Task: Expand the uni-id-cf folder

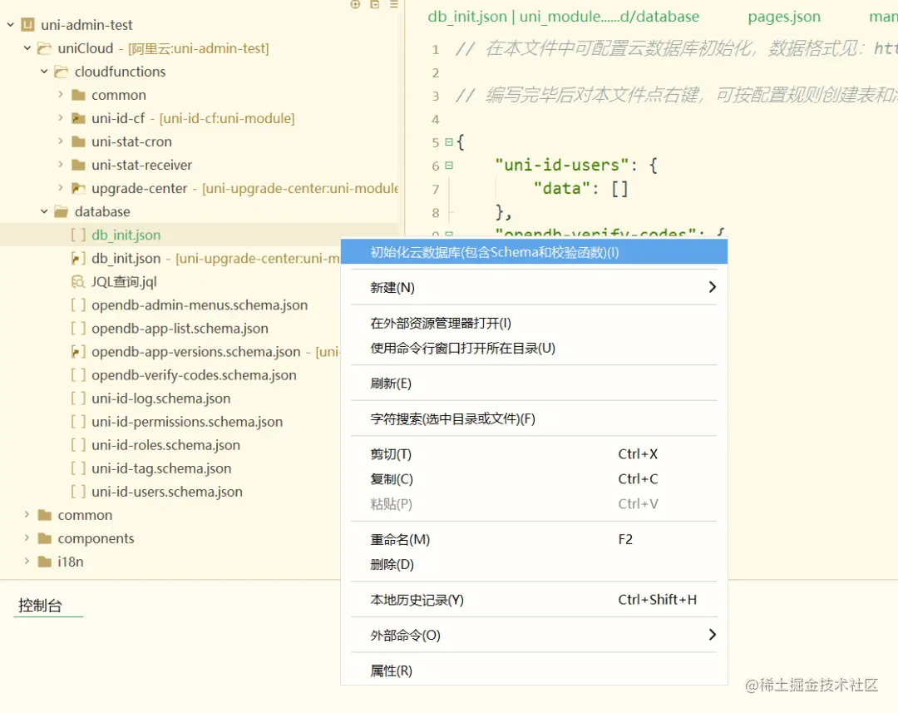Action: point(61,118)
